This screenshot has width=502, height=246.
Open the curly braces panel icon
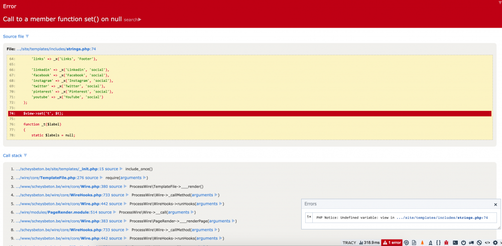[x=438, y=242]
